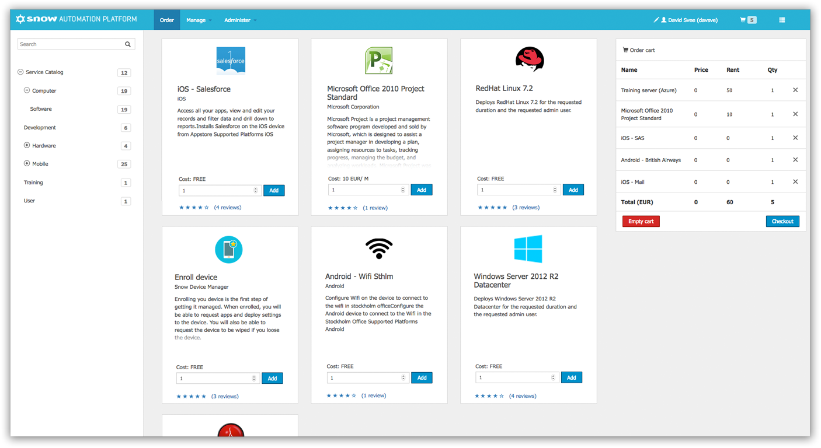
Task: Click the Microsoft Project icon
Action: click(379, 61)
